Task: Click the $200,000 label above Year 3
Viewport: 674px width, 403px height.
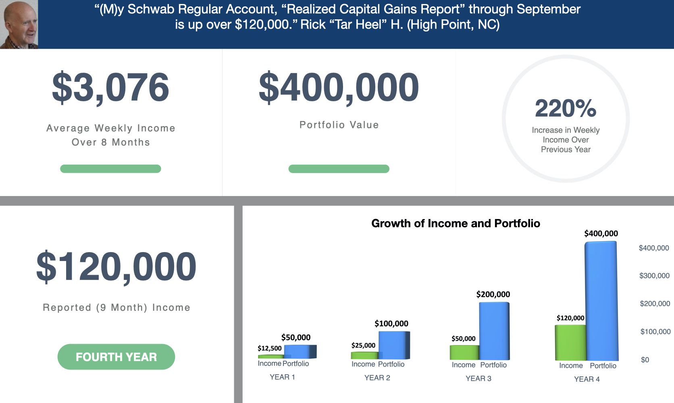Action: click(493, 294)
